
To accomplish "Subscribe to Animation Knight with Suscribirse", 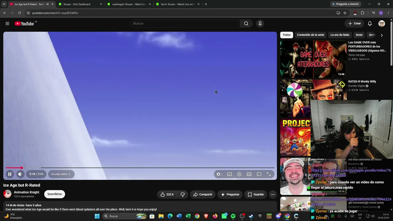I will click(55, 194).
